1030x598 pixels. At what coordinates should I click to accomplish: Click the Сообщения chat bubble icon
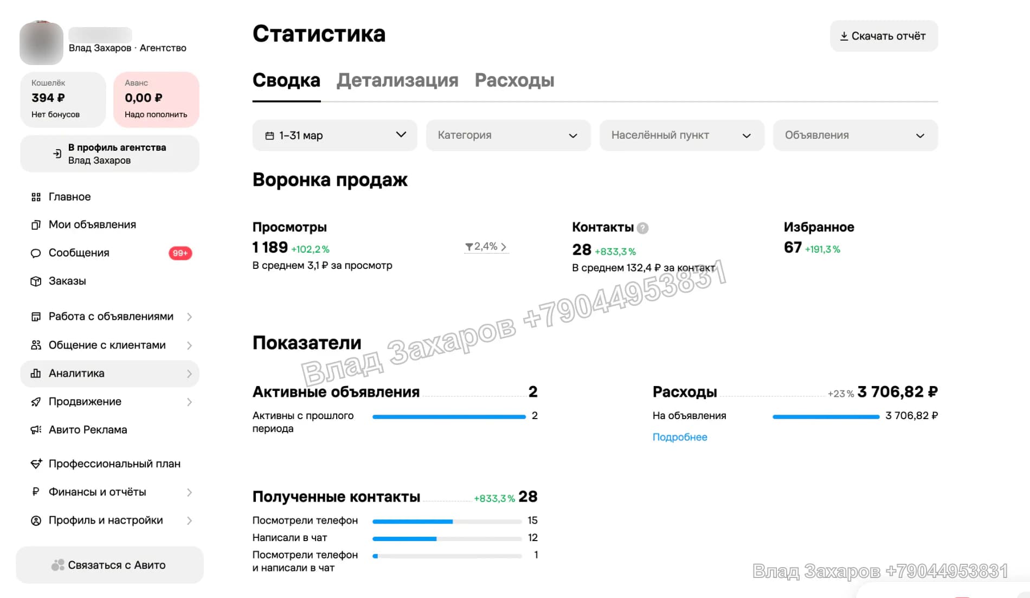[x=36, y=253]
